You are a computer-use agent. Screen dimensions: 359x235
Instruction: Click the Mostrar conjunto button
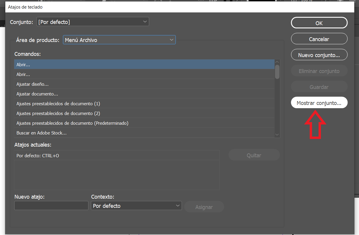pyautogui.click(x=319, y=102)
